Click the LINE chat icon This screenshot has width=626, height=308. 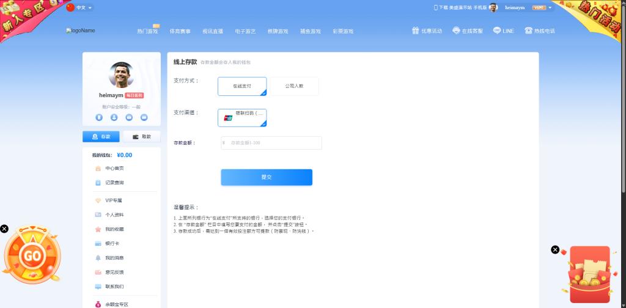tap(497, 31)
